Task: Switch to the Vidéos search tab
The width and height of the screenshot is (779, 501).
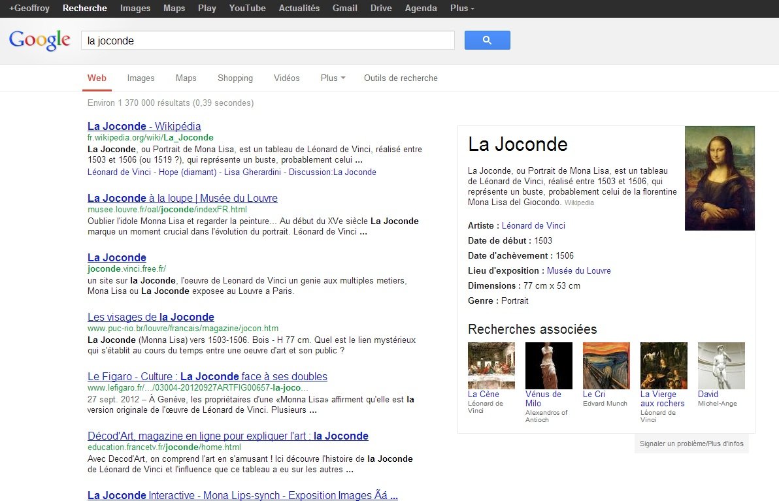Action: 287,78
